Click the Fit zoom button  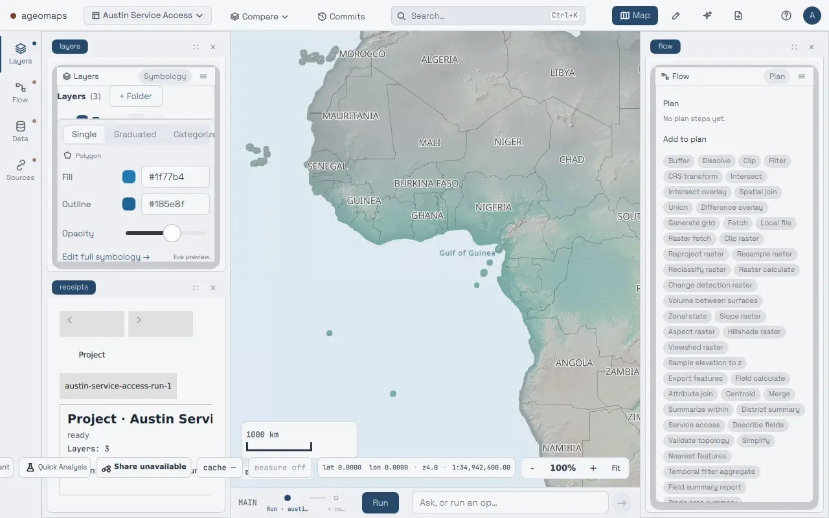point(616,468)
